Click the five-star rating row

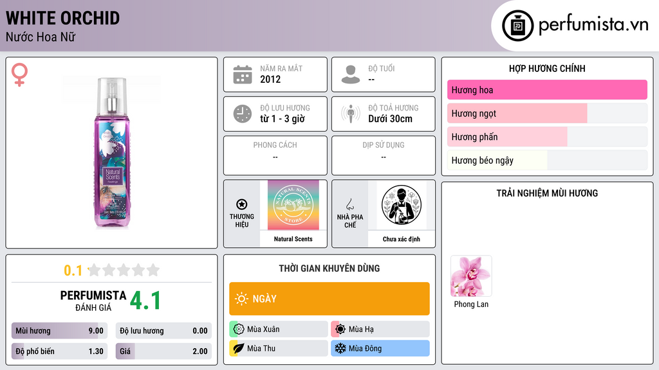(x=124, y=270)
